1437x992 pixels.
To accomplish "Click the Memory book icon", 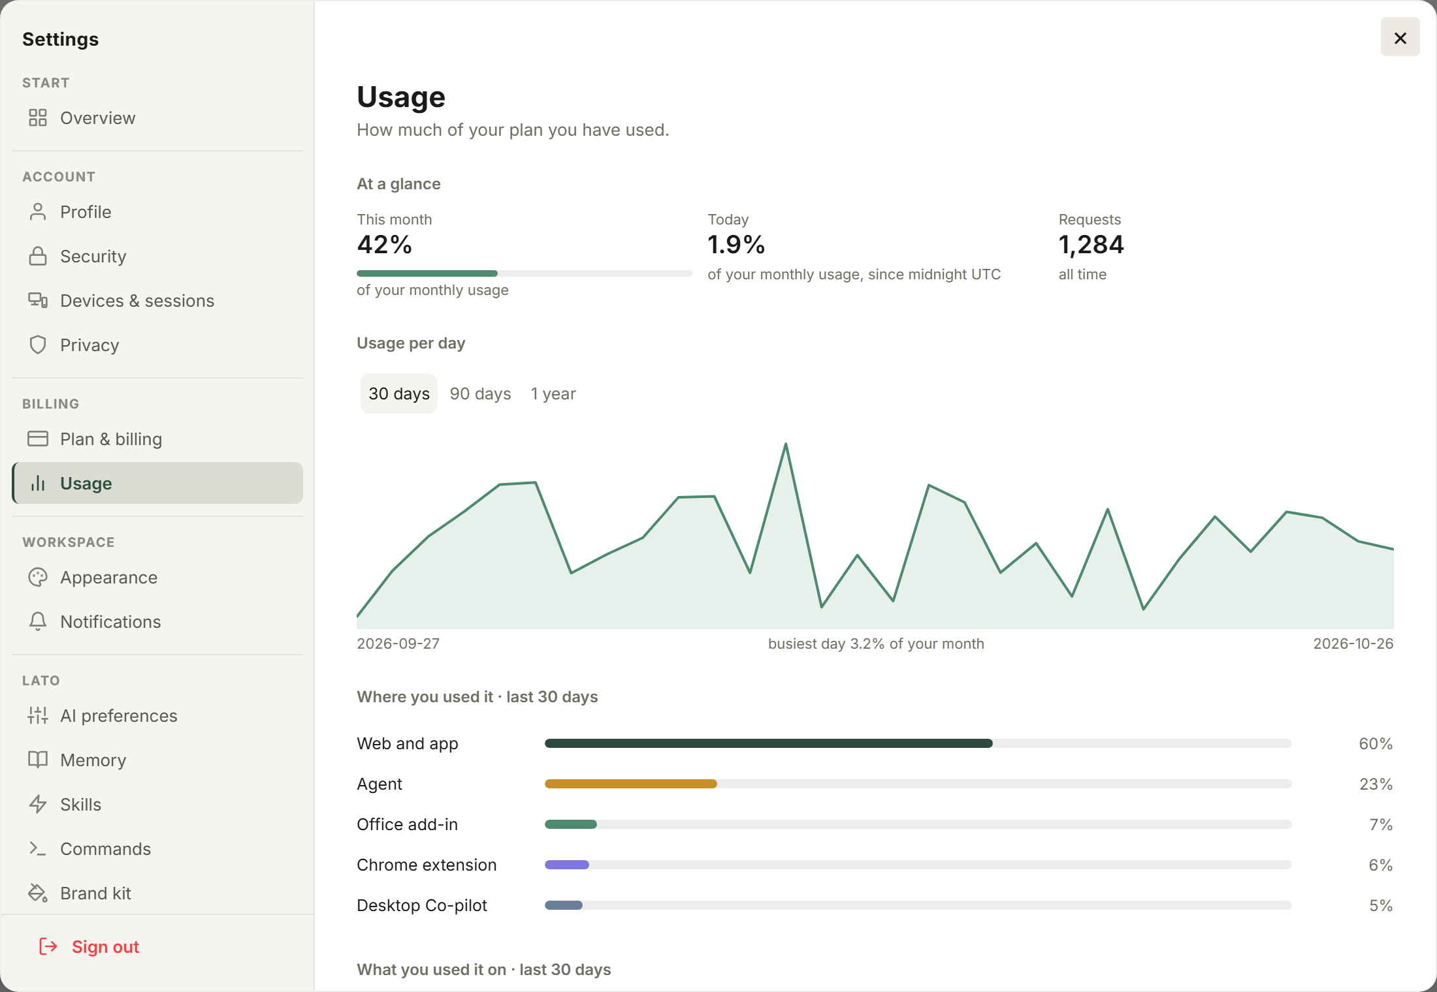I will tap(38, 760).
